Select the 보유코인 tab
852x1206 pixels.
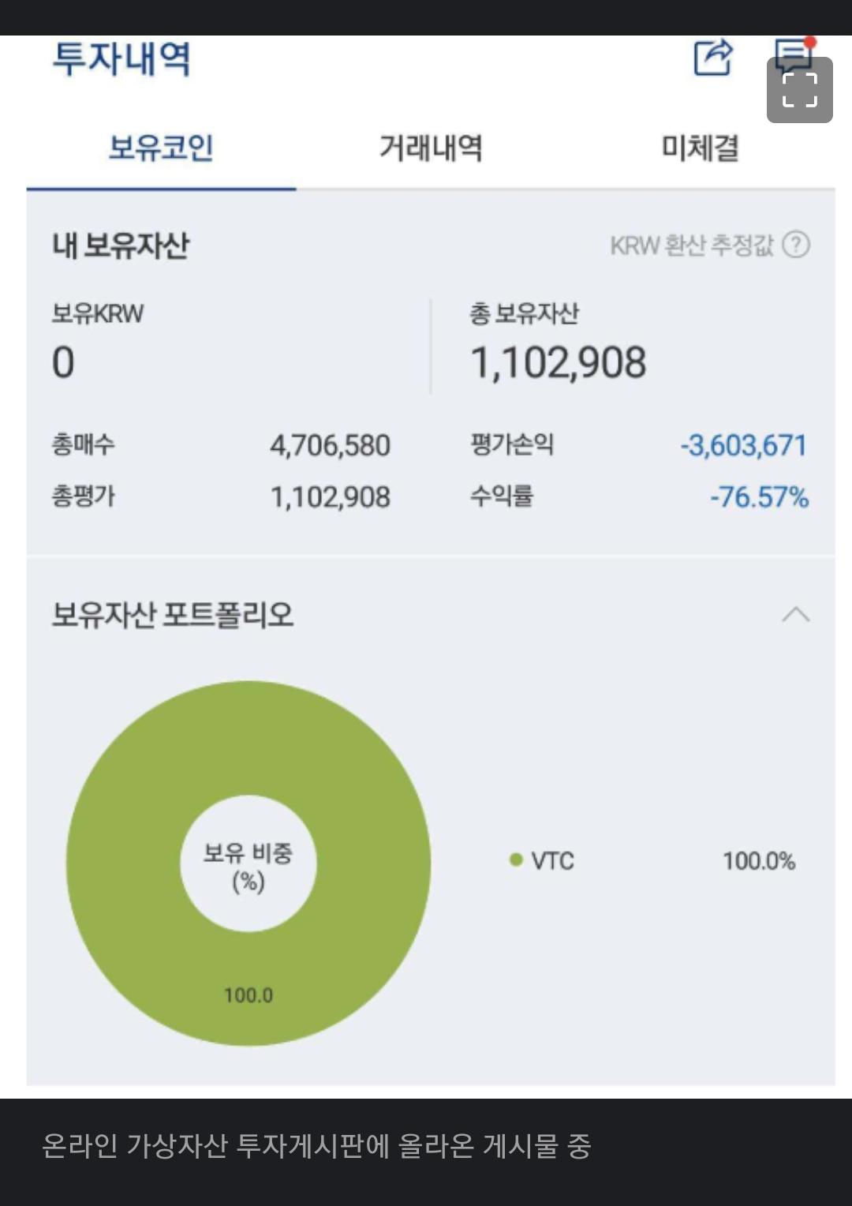[x=161, y=148]
